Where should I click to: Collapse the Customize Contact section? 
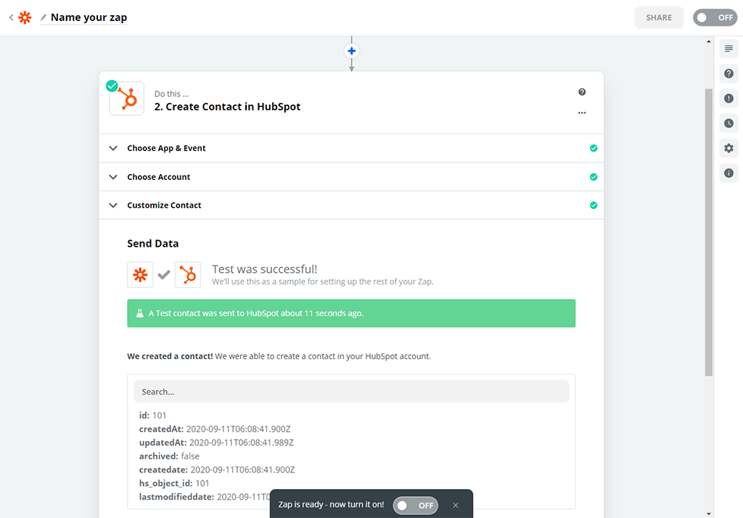pos(164,205)
